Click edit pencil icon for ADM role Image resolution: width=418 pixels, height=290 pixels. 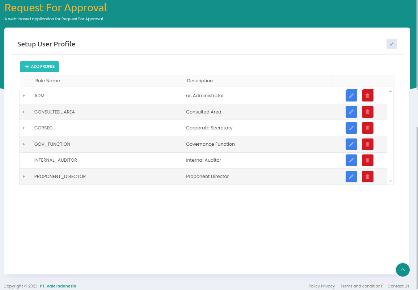[x=351, y=96]
